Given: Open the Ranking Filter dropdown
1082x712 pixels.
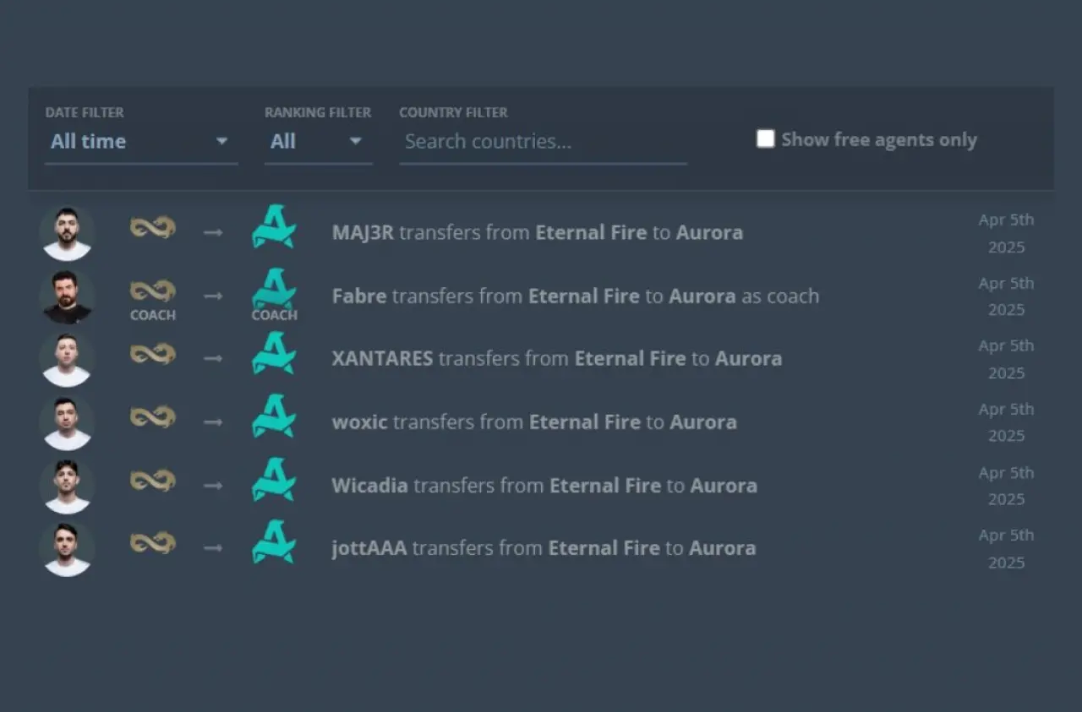Looking at the screenshot, I should tap(317, 142).
